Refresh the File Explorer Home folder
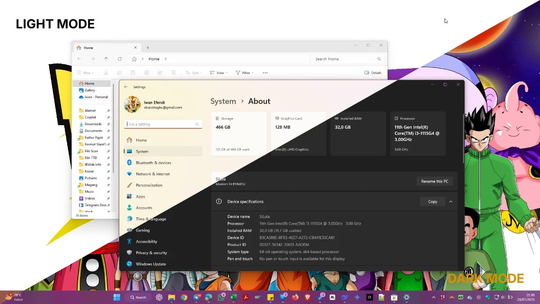This screenshot has height=304, width=540. point(120,59)
